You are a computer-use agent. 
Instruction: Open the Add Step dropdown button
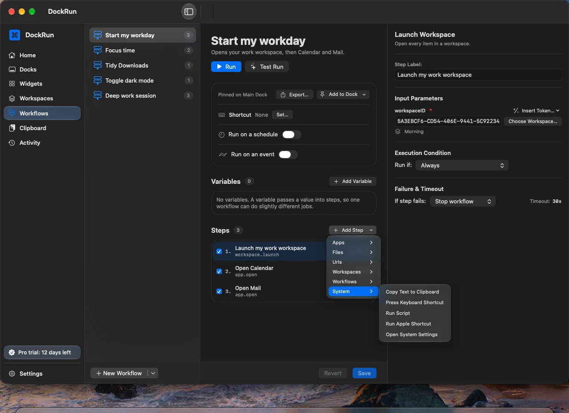point(353,230)
